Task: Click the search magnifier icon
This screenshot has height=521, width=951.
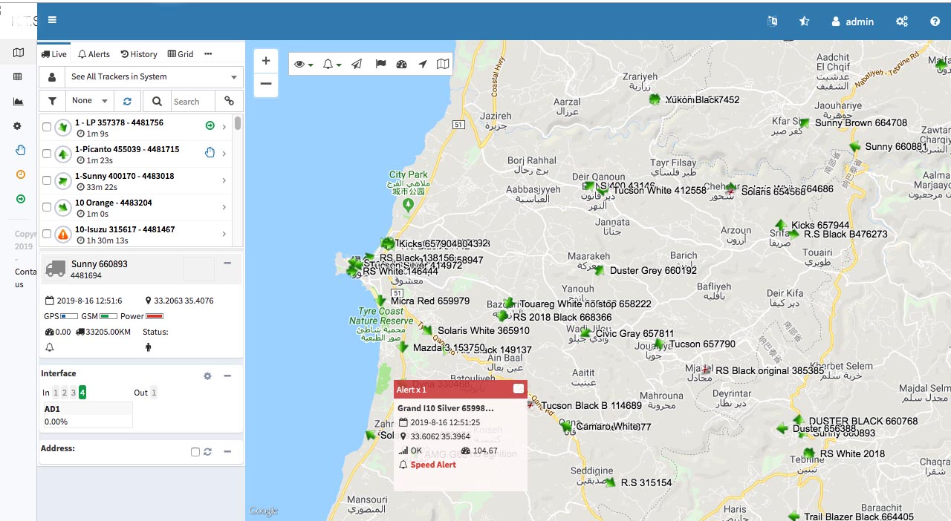Action: click(x=157, y=101)
